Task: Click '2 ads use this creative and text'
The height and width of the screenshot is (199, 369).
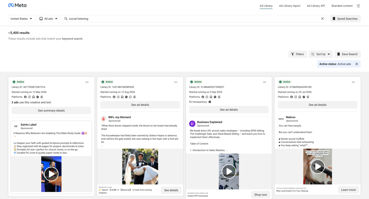Action: [31, 103]
